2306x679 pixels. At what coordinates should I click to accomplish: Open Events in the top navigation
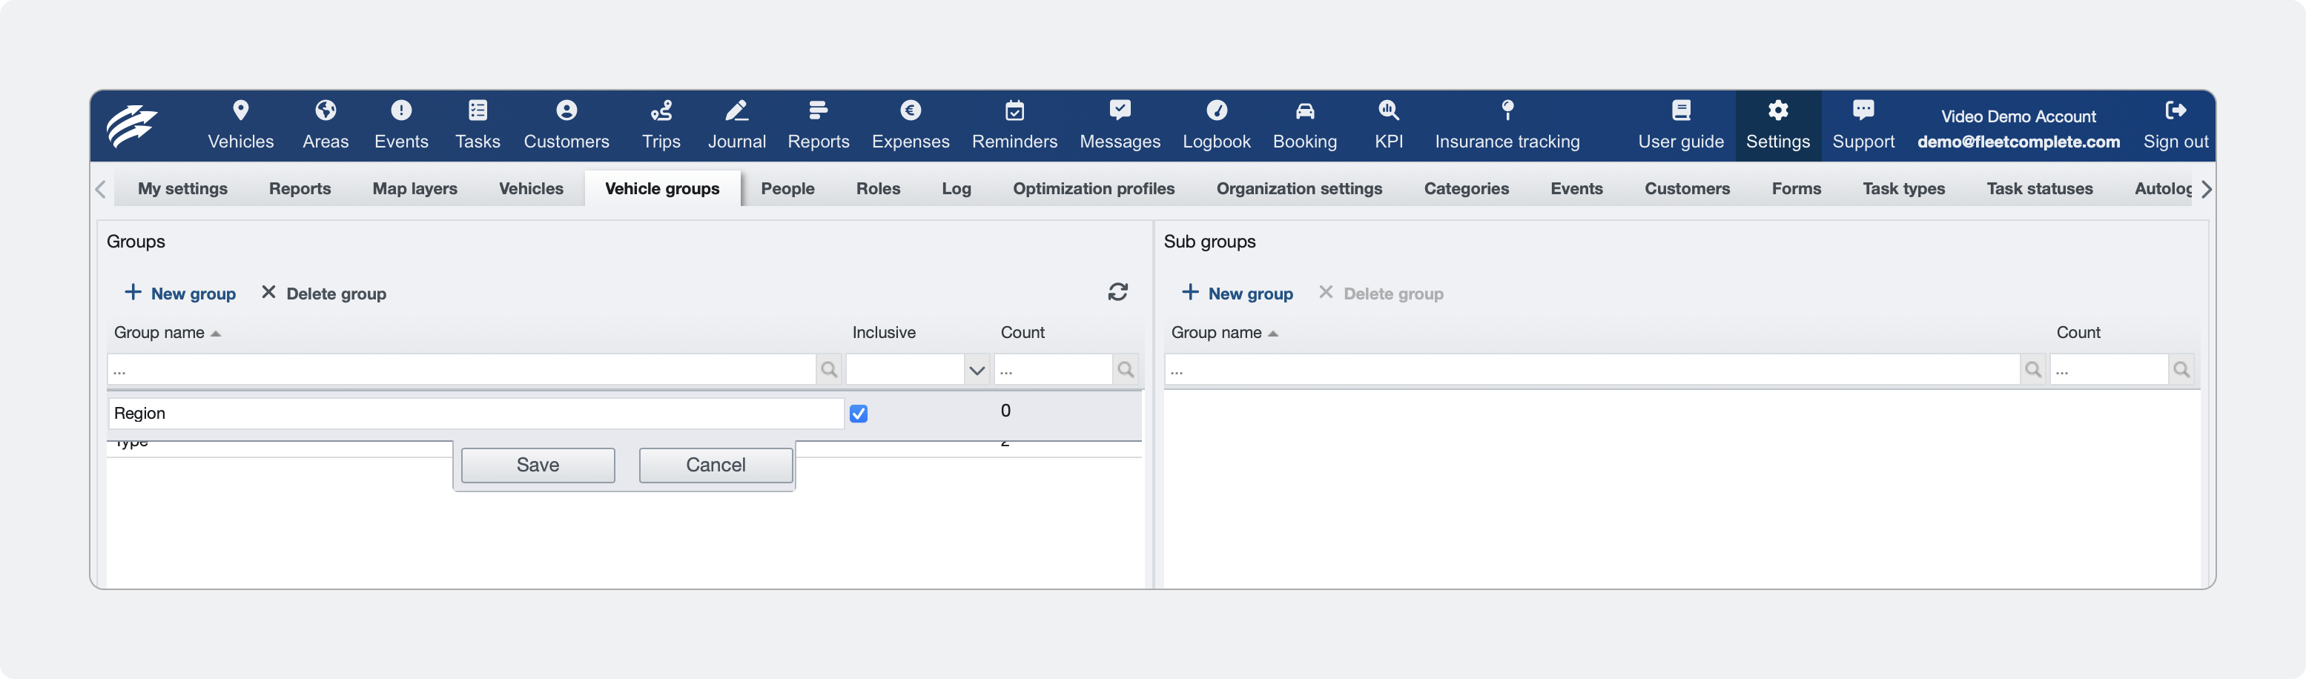(401, 125)
